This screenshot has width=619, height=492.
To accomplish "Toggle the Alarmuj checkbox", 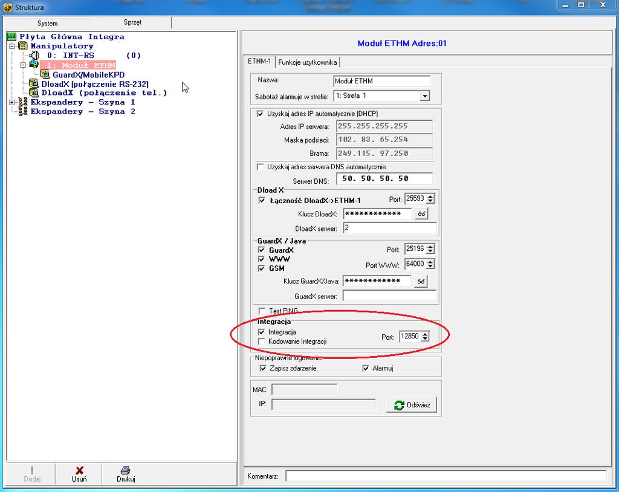I will point(366,369).
